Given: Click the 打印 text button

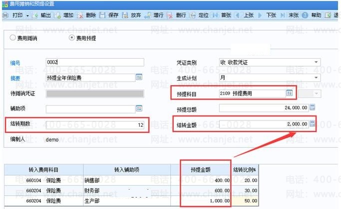Looking at the screenshot, I should [x=17, y=15].
